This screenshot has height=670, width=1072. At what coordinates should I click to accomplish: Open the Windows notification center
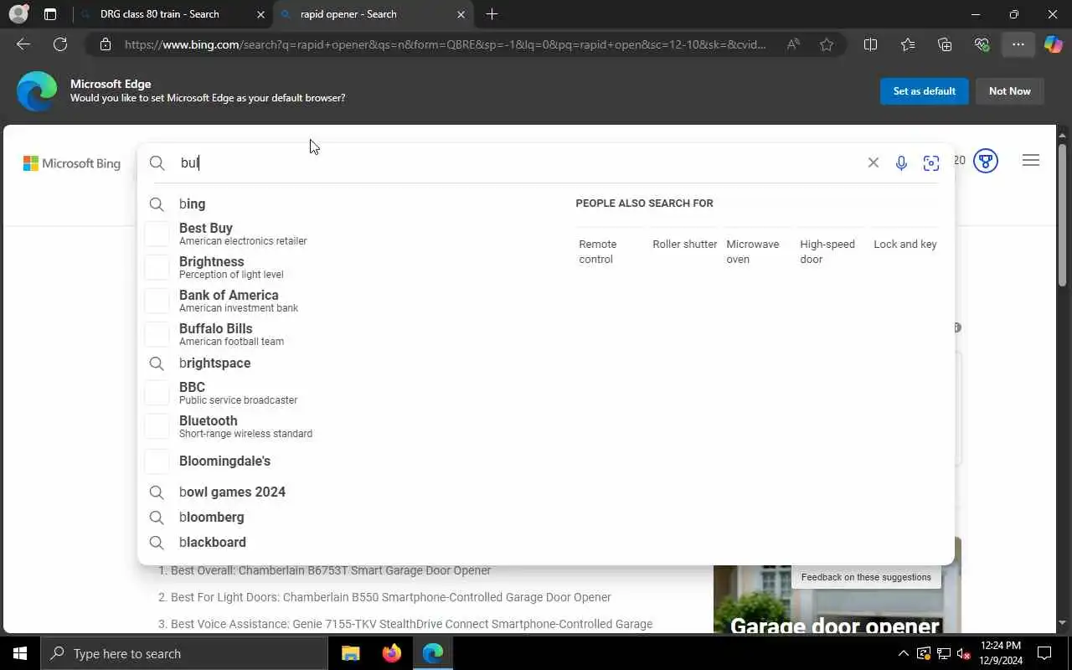pyautogui.click(x=1044, y=653)
